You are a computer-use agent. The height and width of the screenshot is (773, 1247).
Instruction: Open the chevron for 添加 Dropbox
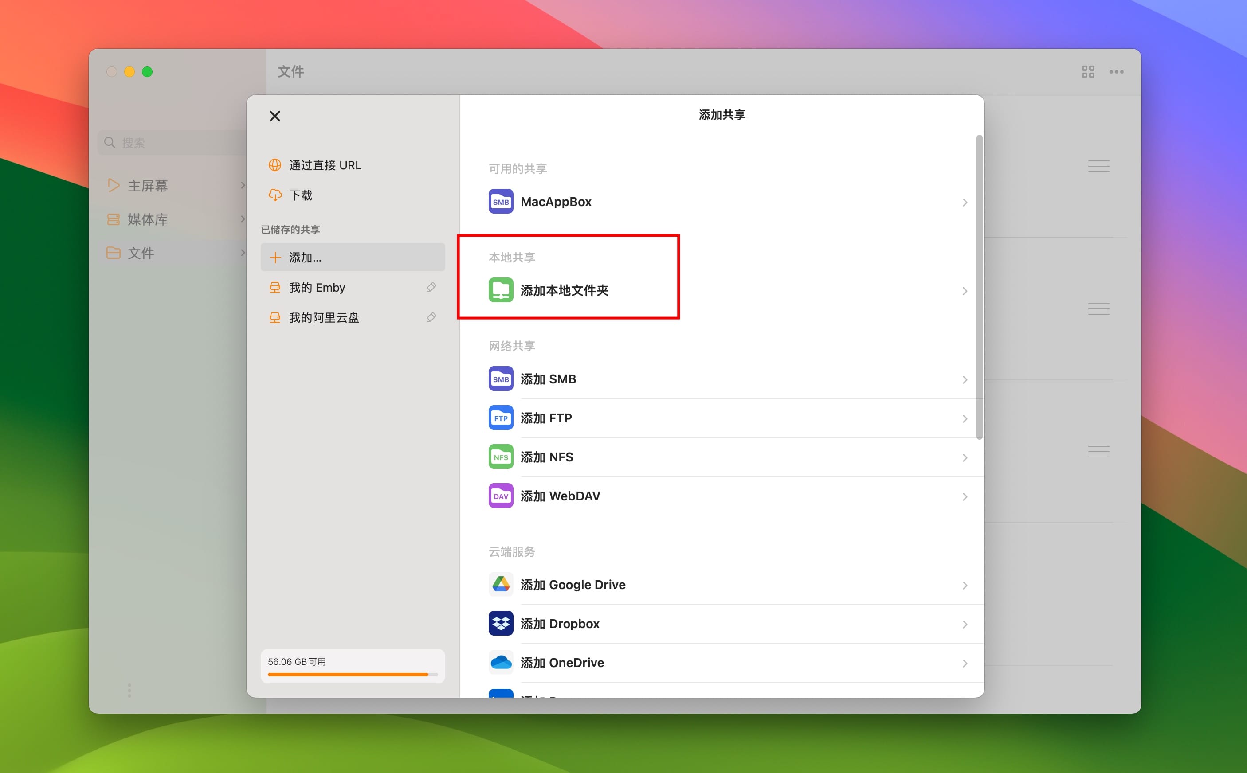(x=965, y=624)
